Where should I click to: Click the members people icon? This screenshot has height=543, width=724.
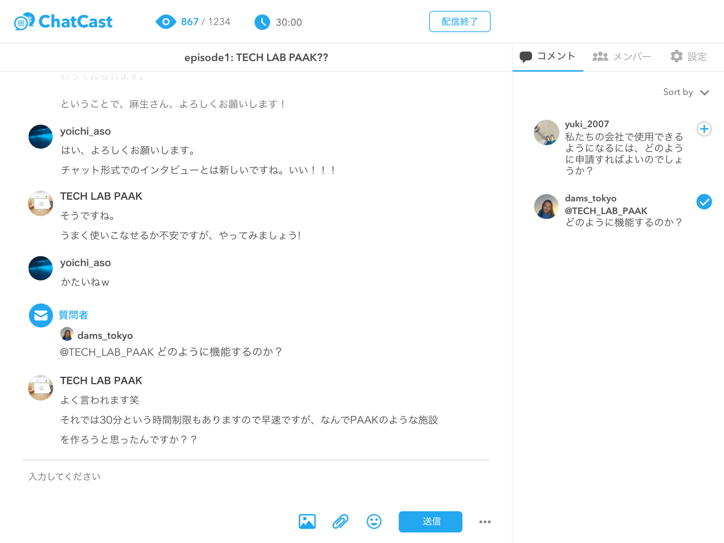click(x=600, y=56)
